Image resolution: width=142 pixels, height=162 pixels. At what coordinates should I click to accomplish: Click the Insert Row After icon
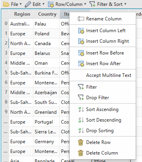81,64
